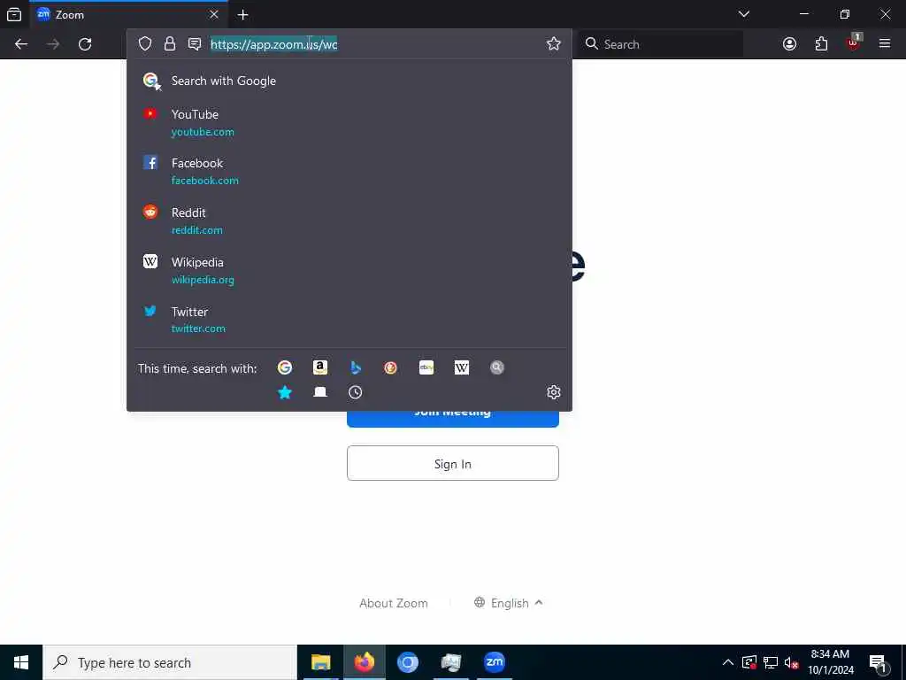Open Firefox View in the tab strip
This screenshot has width=906, height=680.
click(x=14, y=14)
